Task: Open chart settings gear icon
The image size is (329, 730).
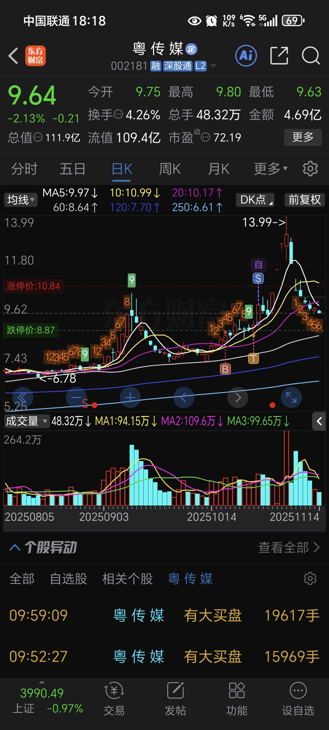Action: [x=310, y=169]
